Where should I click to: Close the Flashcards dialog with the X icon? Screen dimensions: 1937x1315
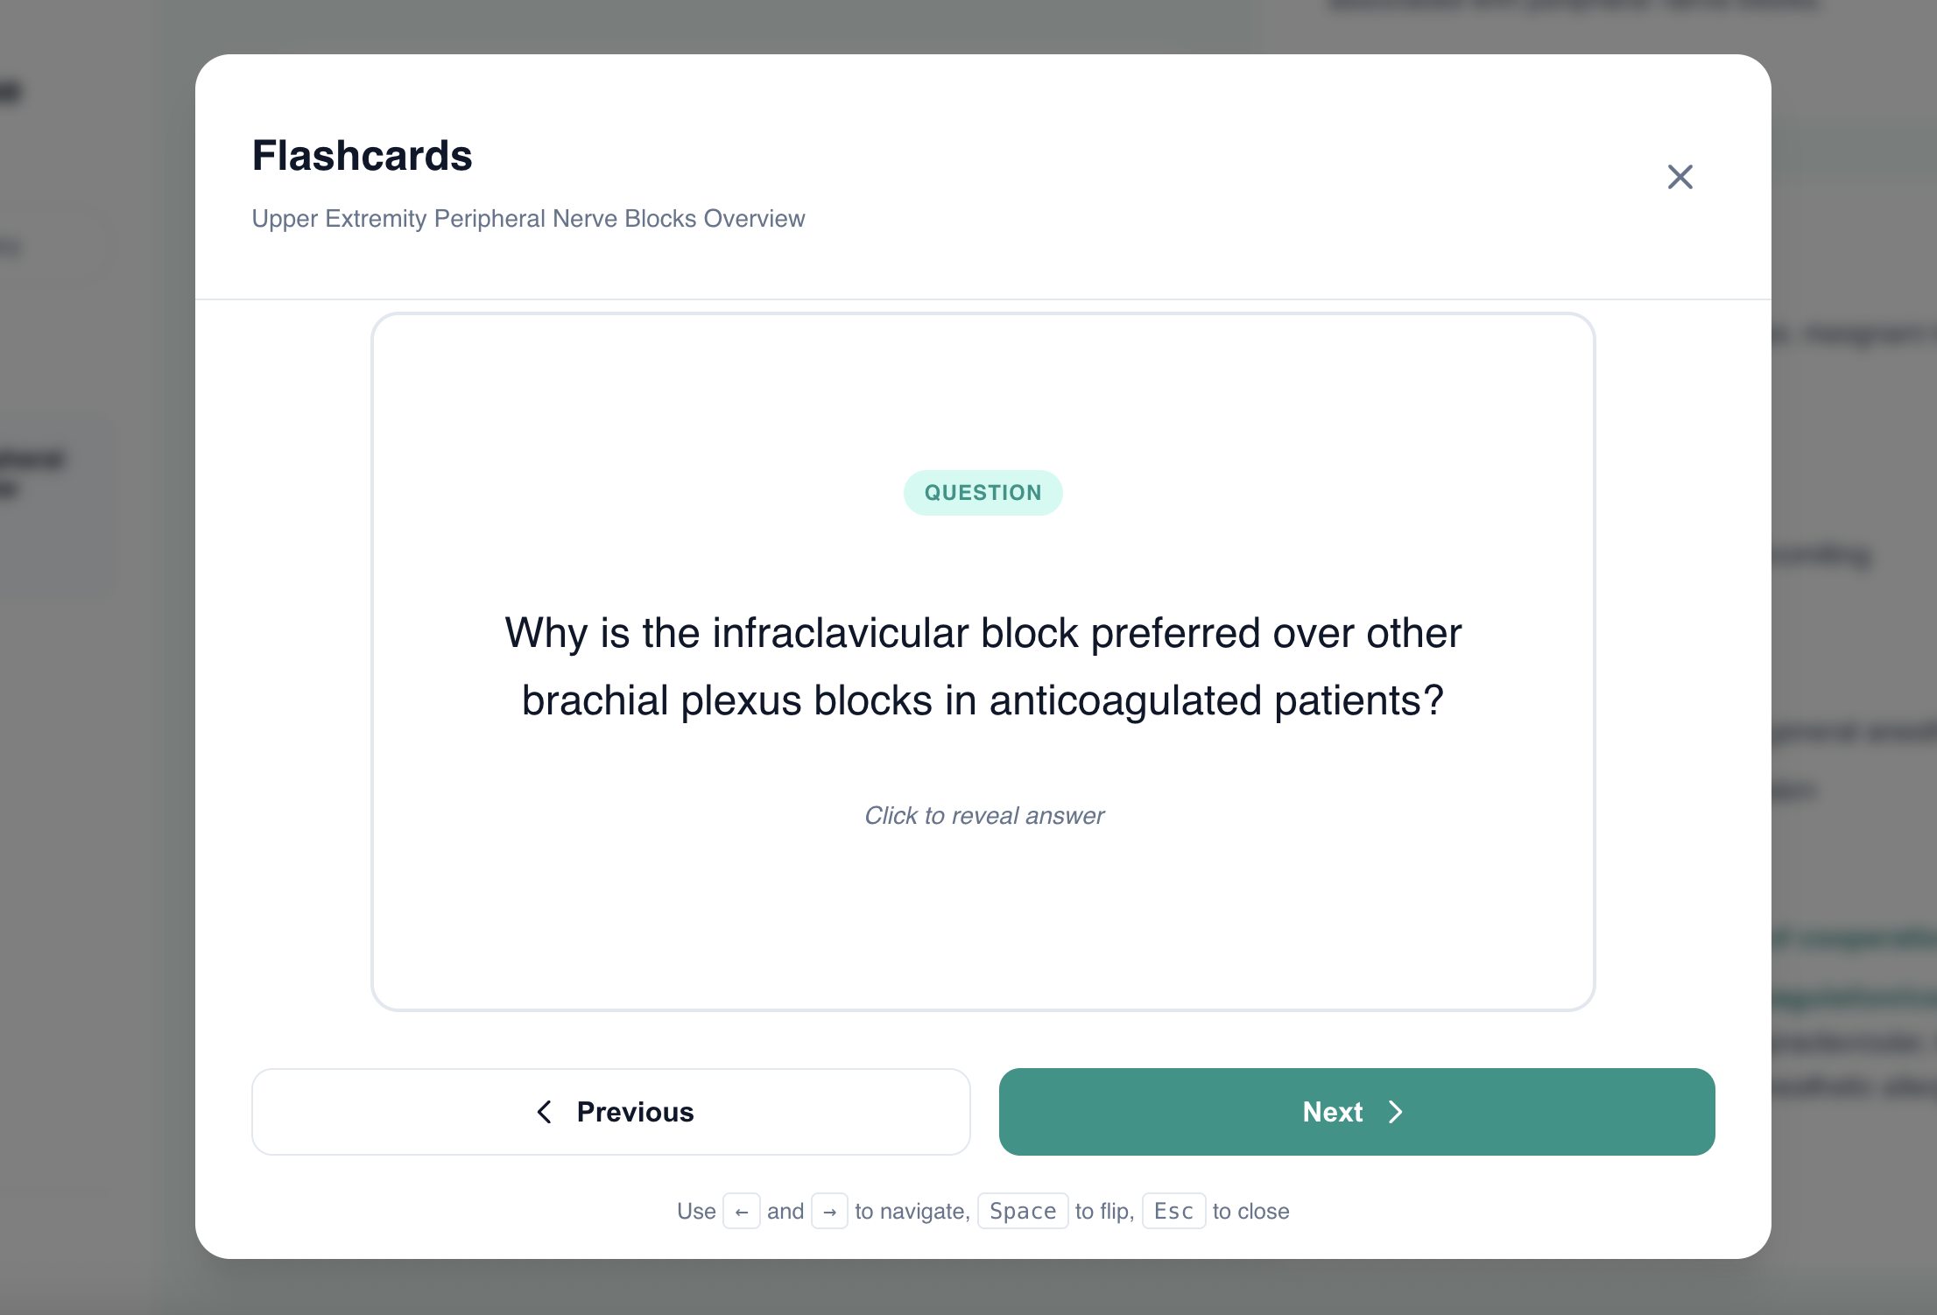(x=1680, y=177)
